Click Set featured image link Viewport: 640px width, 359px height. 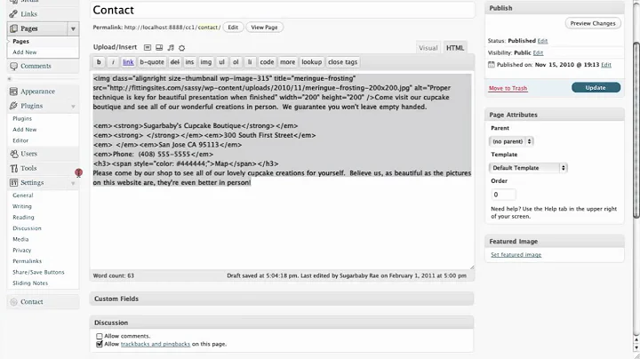(x=516, y=254)
